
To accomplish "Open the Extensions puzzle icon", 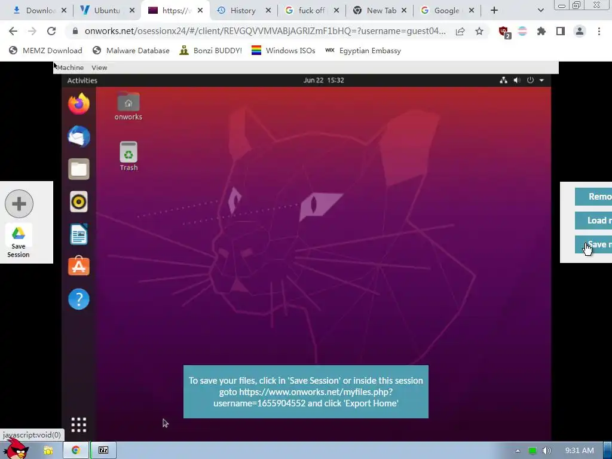I will tap(541, 31).
